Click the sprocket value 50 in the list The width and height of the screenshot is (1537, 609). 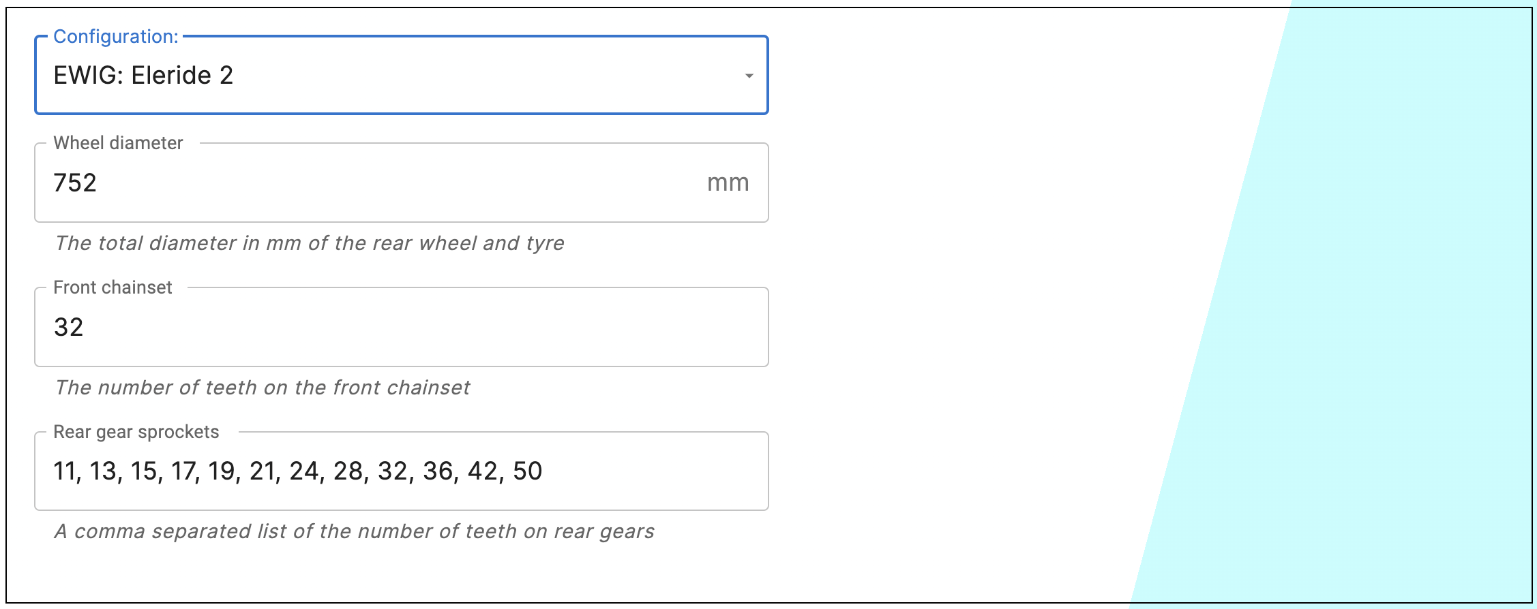coord(526,471)
